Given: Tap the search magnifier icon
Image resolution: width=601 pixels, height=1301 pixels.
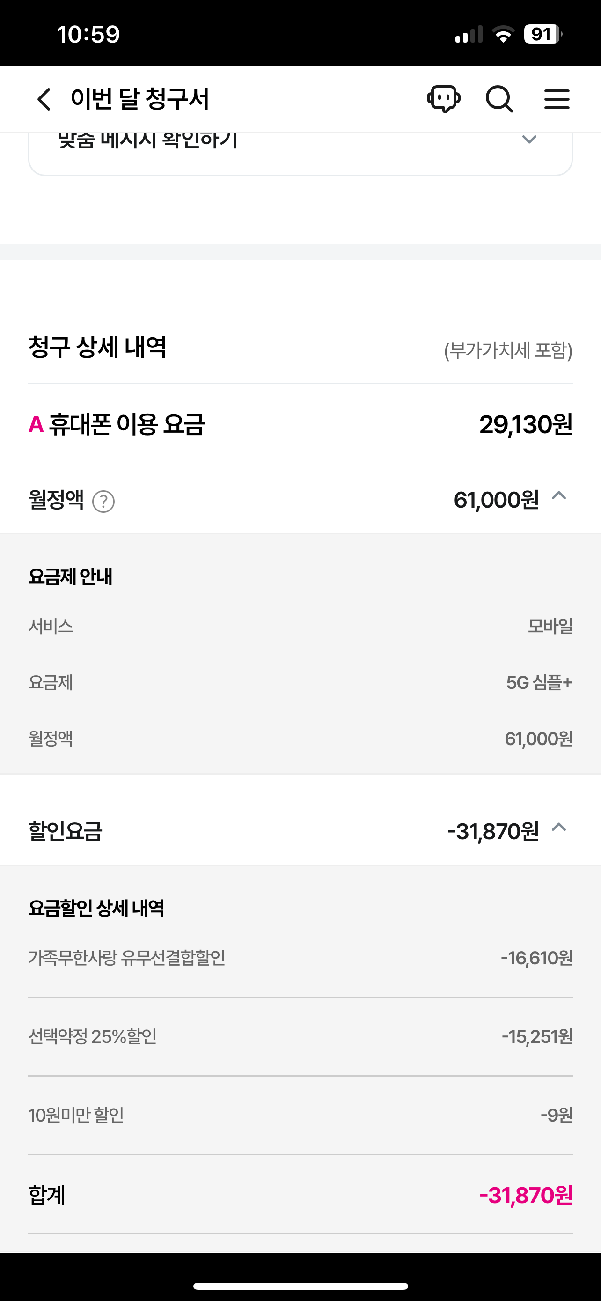Looking at the screenshot, I should pyautogui.click(x=499, y=99).
